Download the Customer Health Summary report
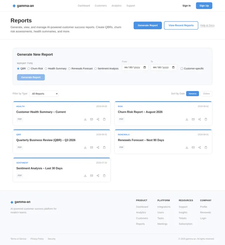Viewport: 225px width, 245px height. [85, 120]
